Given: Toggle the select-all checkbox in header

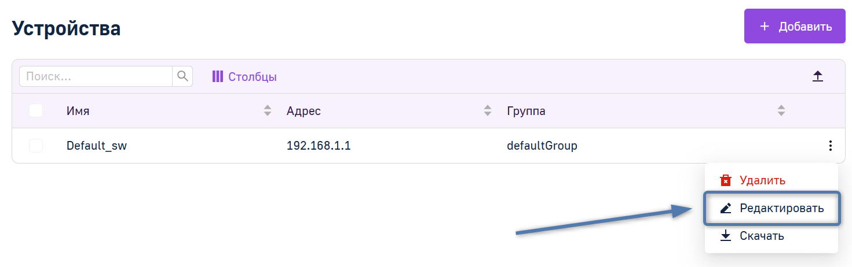Looking at the screenshot, I should point(36,110).
